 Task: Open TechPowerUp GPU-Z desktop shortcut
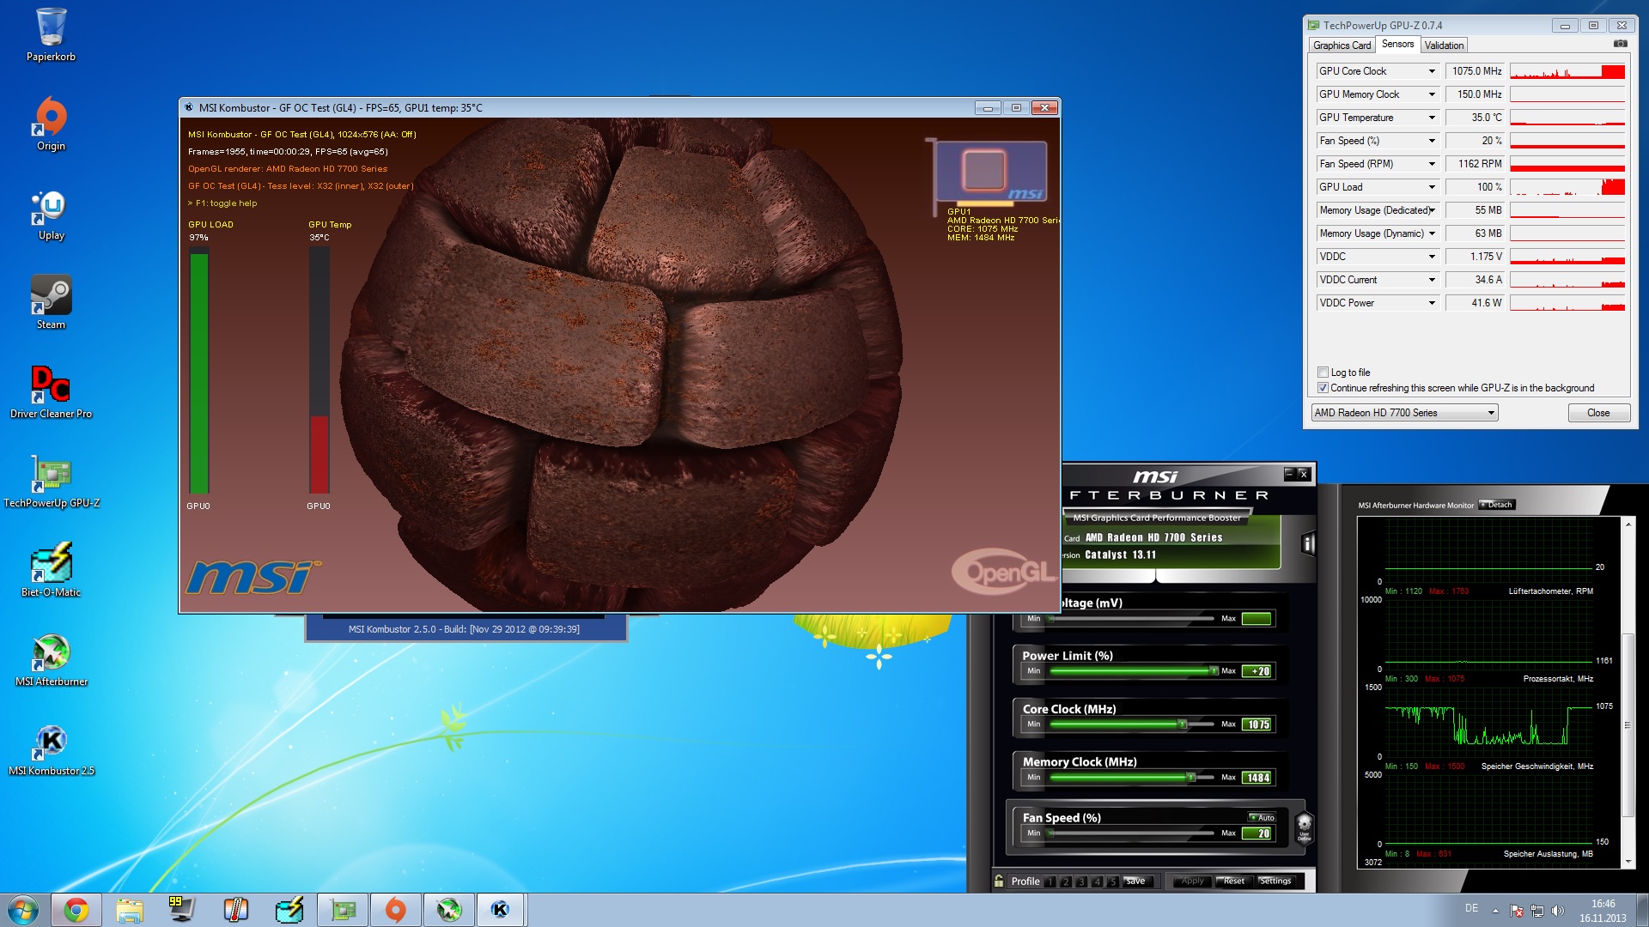51,481
